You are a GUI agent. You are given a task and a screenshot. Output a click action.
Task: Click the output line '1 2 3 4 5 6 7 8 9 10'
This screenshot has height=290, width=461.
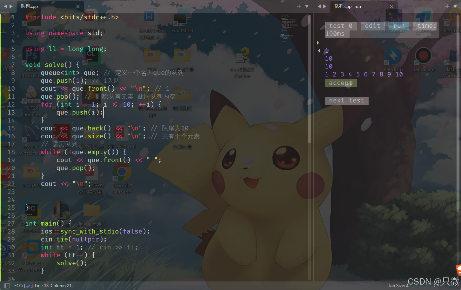pos(364,75)
